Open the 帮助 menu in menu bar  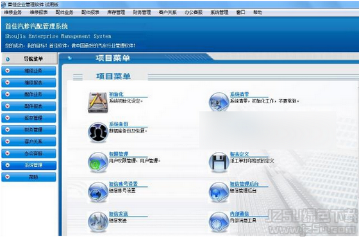258,12
